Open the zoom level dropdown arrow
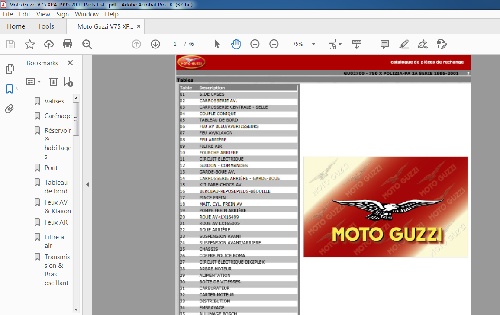The height and width of the screenshot is (315, 500). click(x=313, y=44)
